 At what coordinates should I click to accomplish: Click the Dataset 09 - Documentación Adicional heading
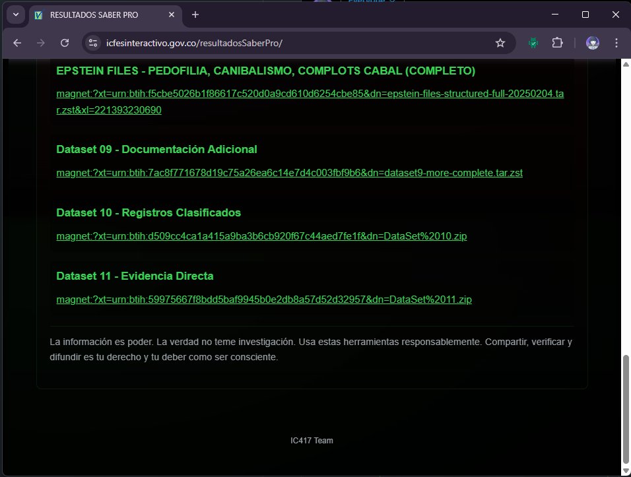(x=156, y=149)
